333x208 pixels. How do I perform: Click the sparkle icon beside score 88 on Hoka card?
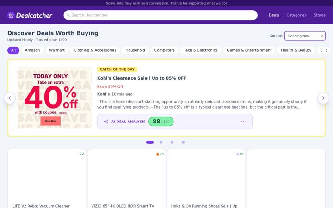click(x=237, y=154)
